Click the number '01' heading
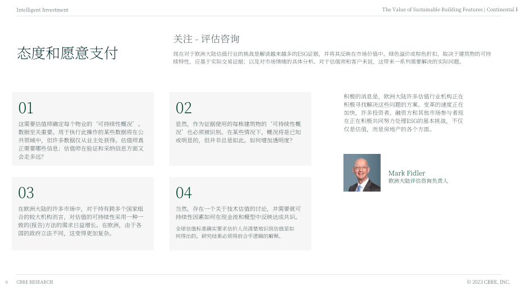Viewport: 518px width, 291px height. point(26,108)
